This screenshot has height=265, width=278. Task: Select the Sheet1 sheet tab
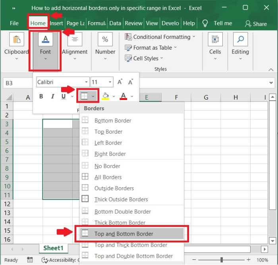pyautogui.click(x=53, y=248)
